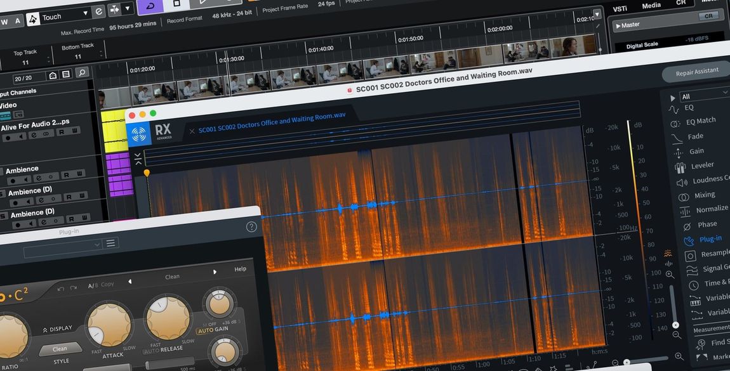730x371 pixels.
Task: Click the Attack knob on compressor
Action: [109, 325]
